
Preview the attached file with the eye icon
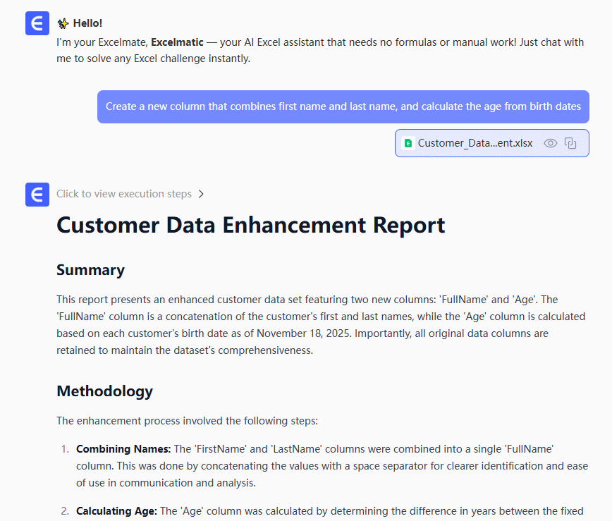click(x=551, y=143)
